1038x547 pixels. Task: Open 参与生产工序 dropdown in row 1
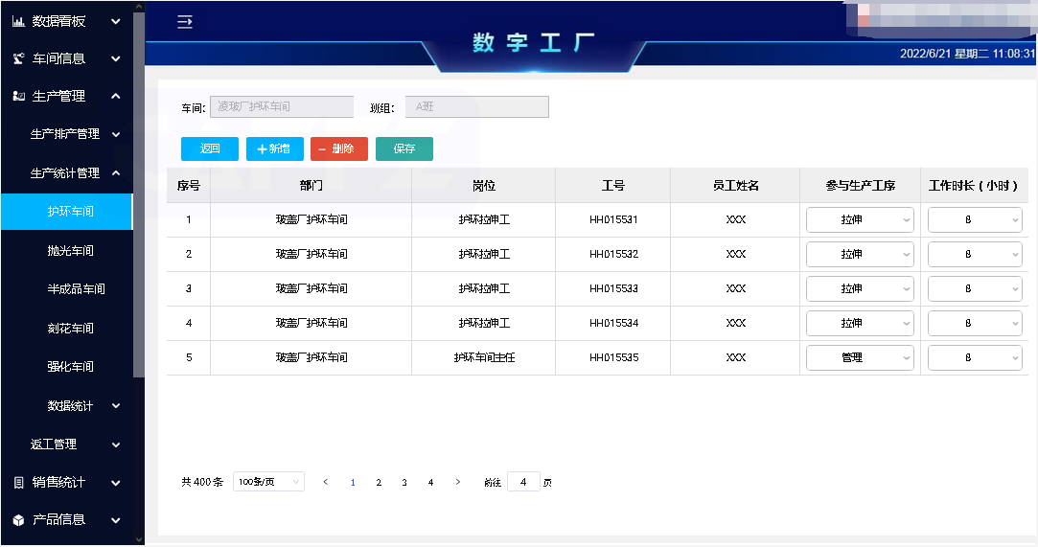tap(860, 220)
